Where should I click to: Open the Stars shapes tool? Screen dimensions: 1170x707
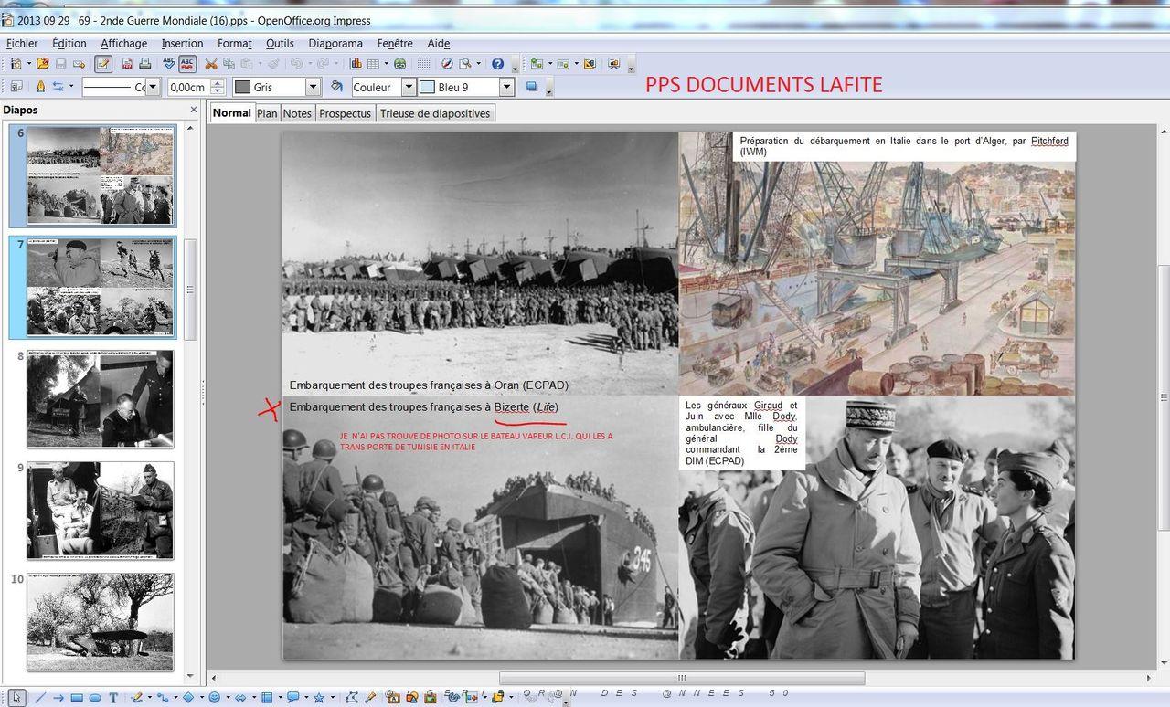pos(319,698)
